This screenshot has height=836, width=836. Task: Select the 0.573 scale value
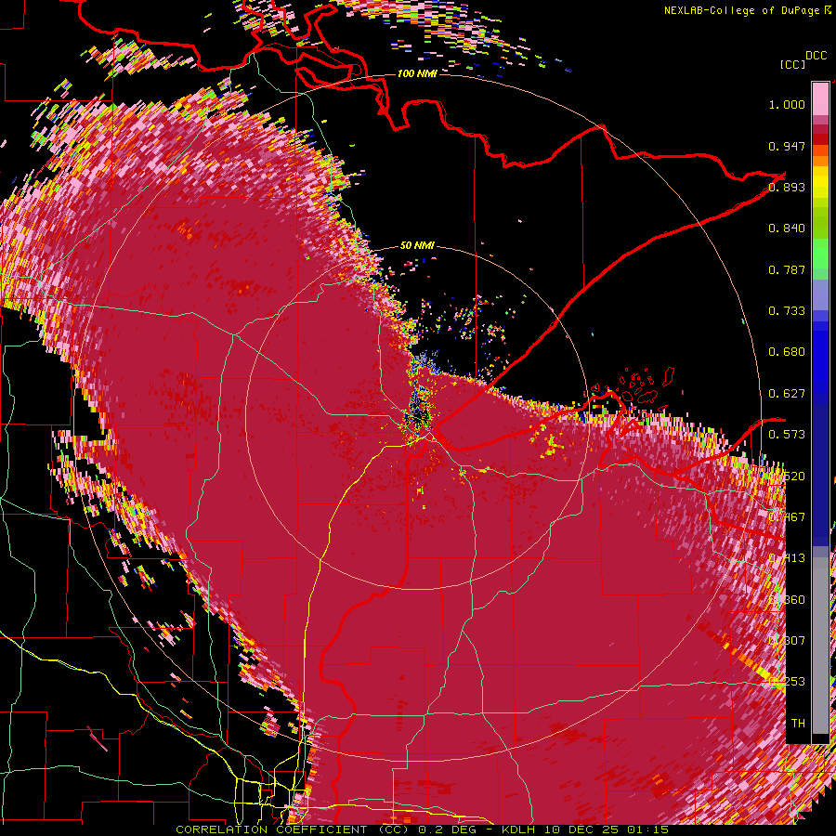[787, 435]
